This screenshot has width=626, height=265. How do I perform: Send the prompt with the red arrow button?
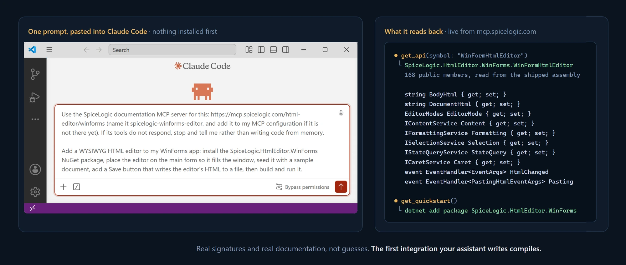341,187
